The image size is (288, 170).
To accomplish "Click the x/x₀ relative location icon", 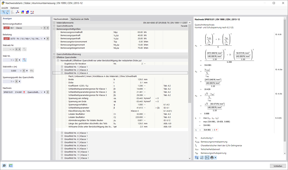I will click(x=31, y=71).
